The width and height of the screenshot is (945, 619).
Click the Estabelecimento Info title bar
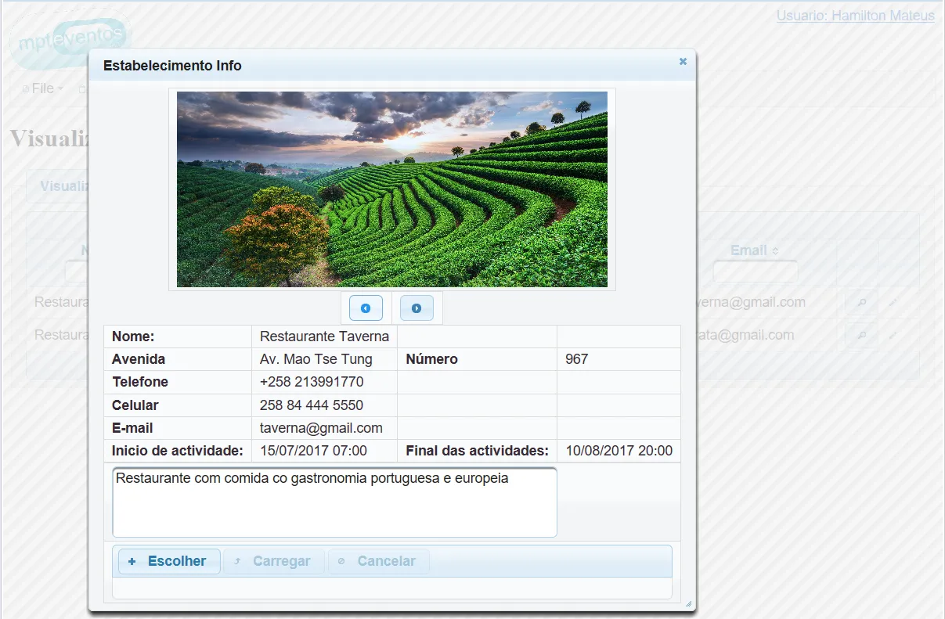pos(392,66)
